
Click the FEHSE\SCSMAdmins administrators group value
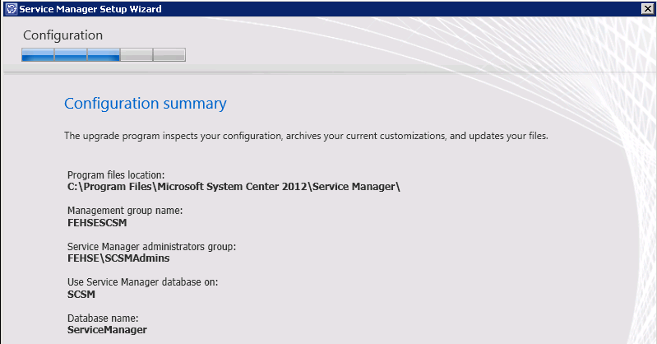pyautogui.click(x=118, y=258)
